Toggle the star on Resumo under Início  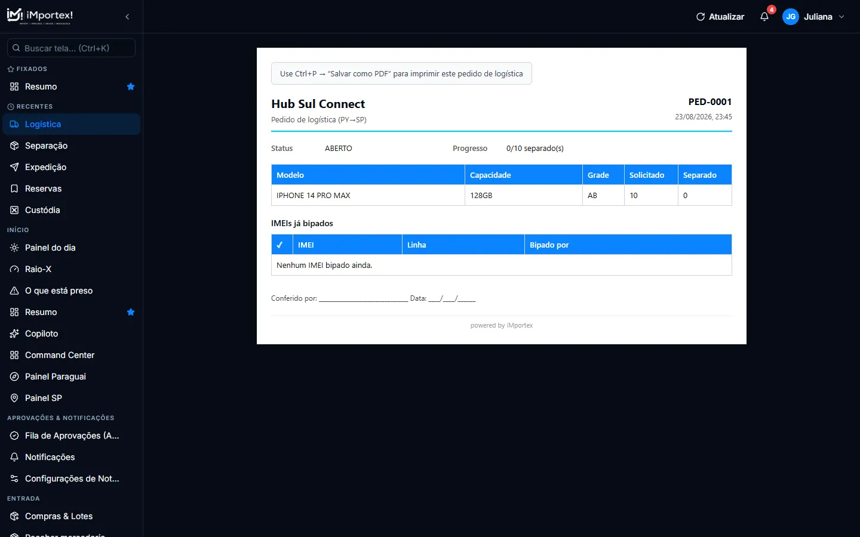point(131,312)
